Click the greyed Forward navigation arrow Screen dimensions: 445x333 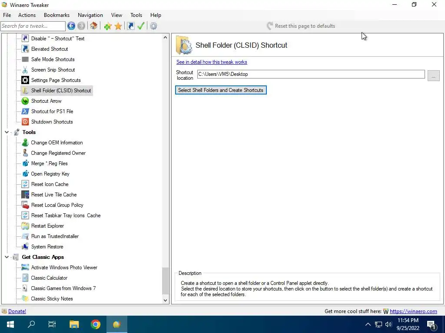81,26
